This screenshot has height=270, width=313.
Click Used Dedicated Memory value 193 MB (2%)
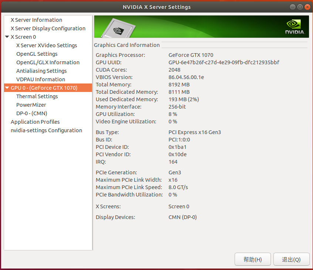[184, 99]
